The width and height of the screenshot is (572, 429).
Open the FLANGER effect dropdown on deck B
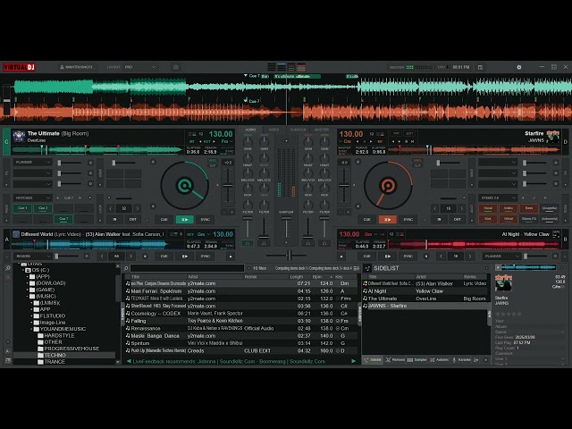pyautogui.click(x=502, y=257)
